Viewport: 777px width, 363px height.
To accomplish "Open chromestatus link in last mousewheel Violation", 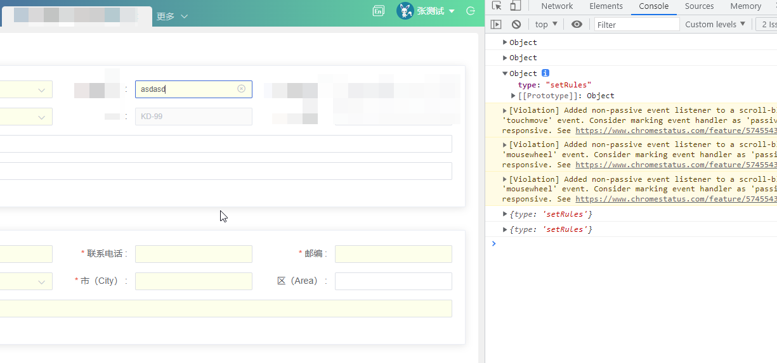I will [x=676, y=199].
